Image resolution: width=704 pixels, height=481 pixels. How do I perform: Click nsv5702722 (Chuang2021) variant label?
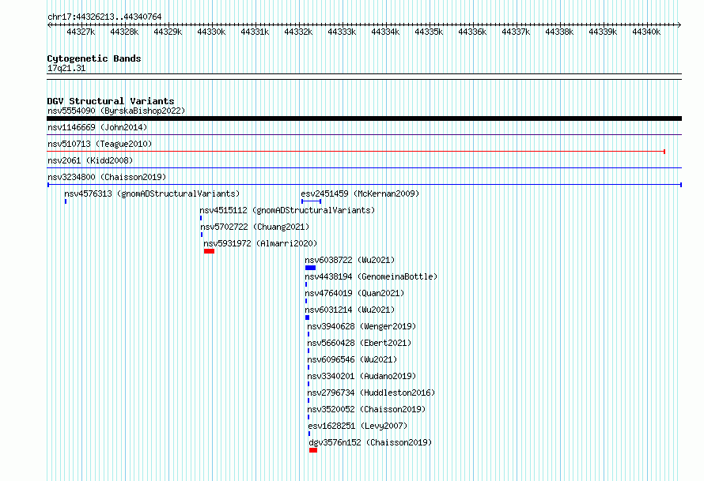pyautogui.click(x=255, y=227)
